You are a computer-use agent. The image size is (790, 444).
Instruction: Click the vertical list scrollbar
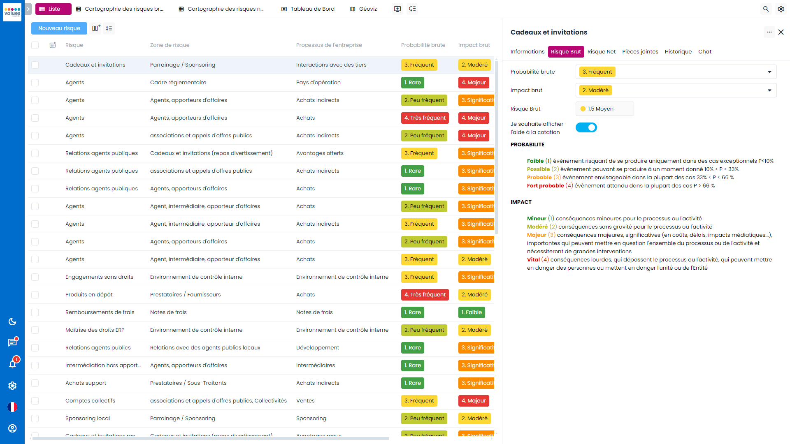coord(496,148)
